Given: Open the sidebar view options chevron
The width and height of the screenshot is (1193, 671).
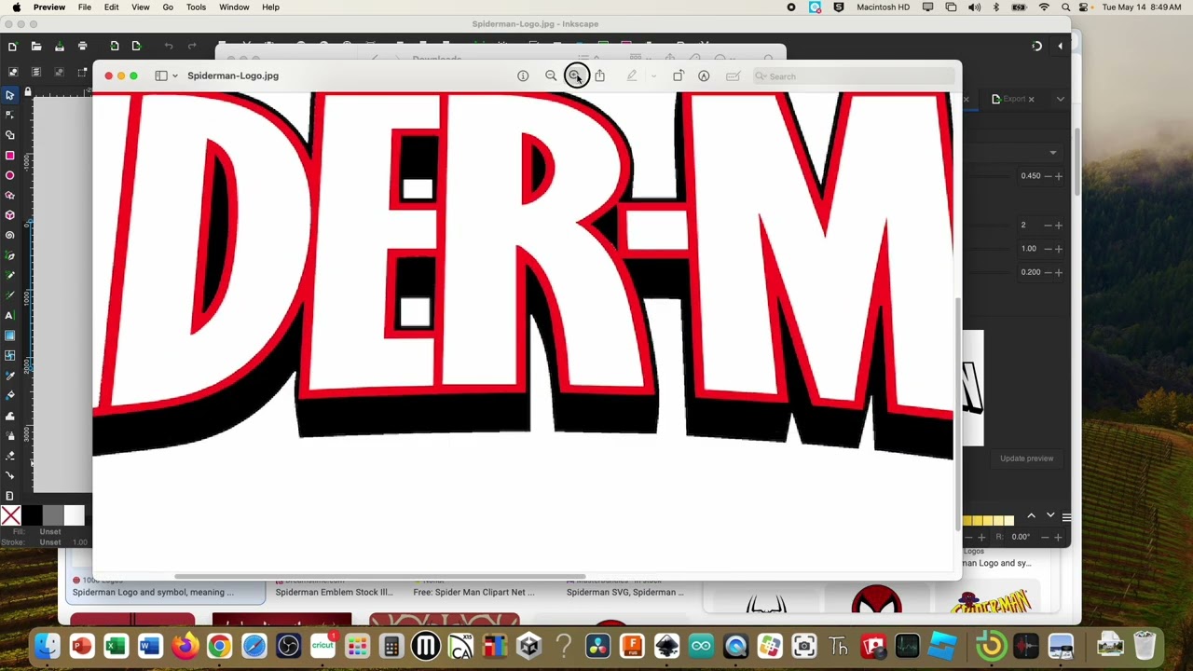Looking at the screenshot, I should [174, 75].
